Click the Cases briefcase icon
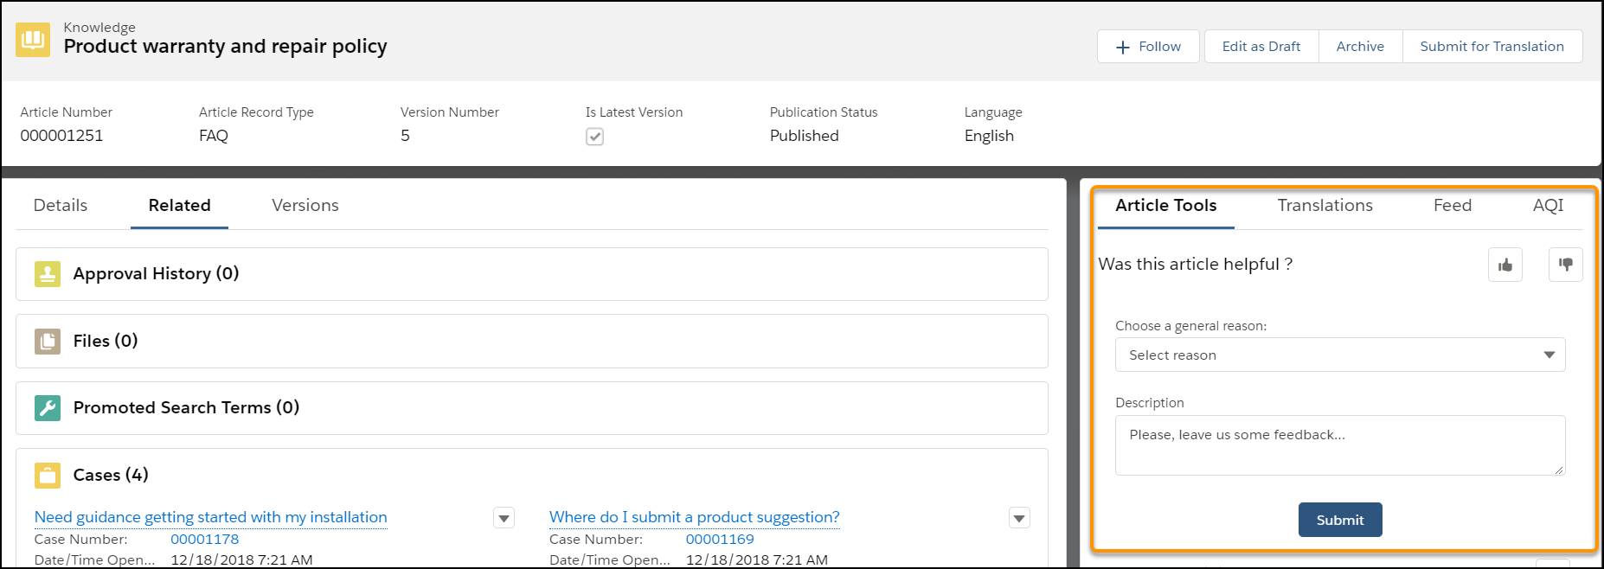 pyautogui.click(x=48, y=475)
